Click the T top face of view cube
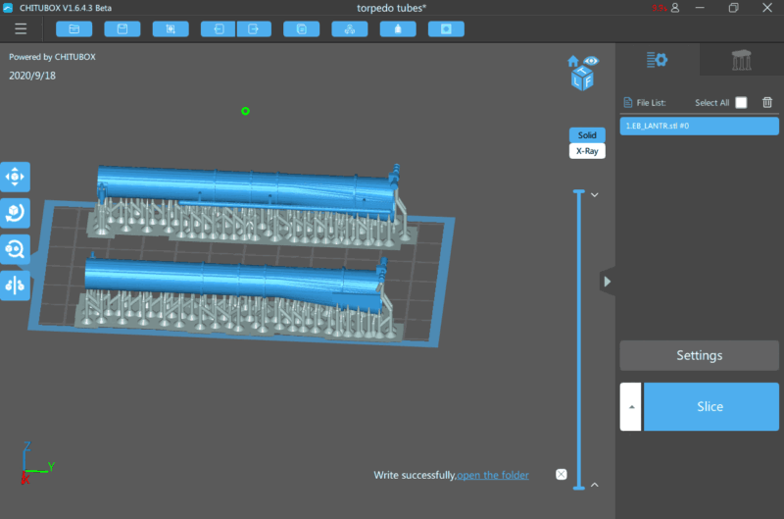This screenshot has width=784, height=519. (582, 71)
